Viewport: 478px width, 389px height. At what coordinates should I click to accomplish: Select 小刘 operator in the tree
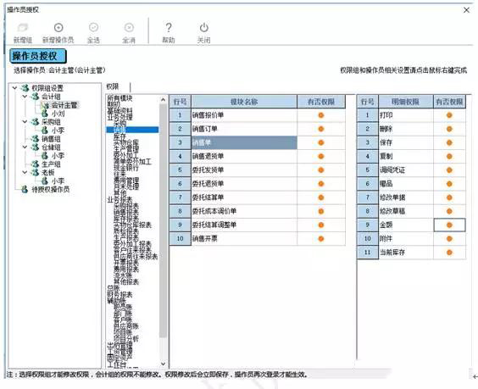point(58,114)
